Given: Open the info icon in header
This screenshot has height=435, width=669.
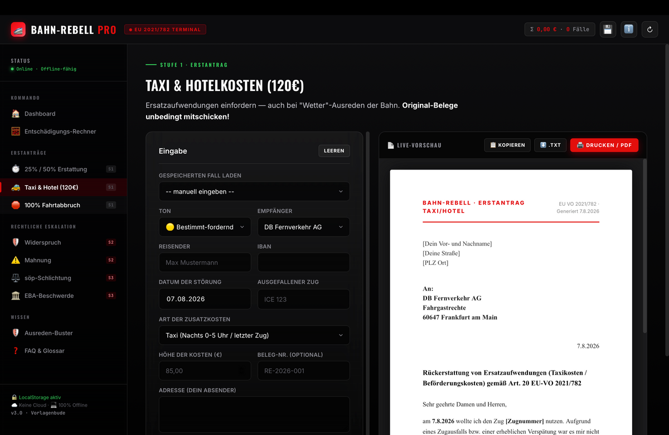Looking at the screenshot, I should (629, 30).
